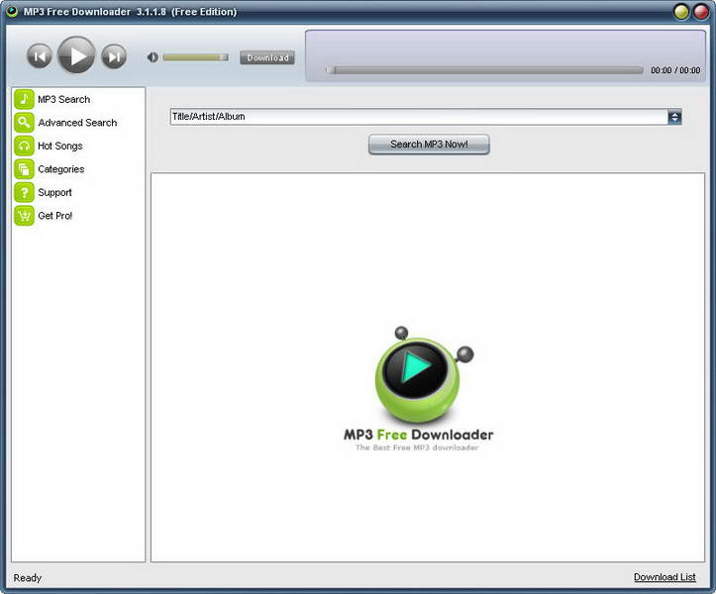The image size is (716, 594).
Task: Mute audio with the speaker icon
Action: click(153, 57)
